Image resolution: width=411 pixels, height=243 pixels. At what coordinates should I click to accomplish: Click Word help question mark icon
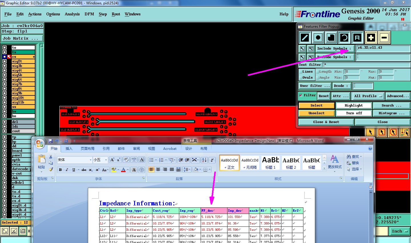(x=370, y=148)
